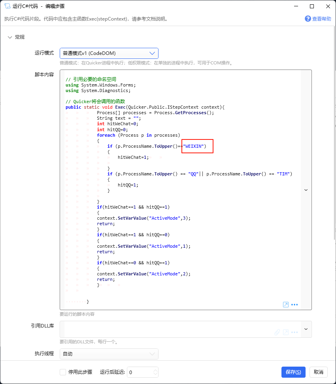The width and height of the screenshot is (336, 384).
Task: Click SetVarValue("ActiveMode",2) line
Action: click(143, 274)
